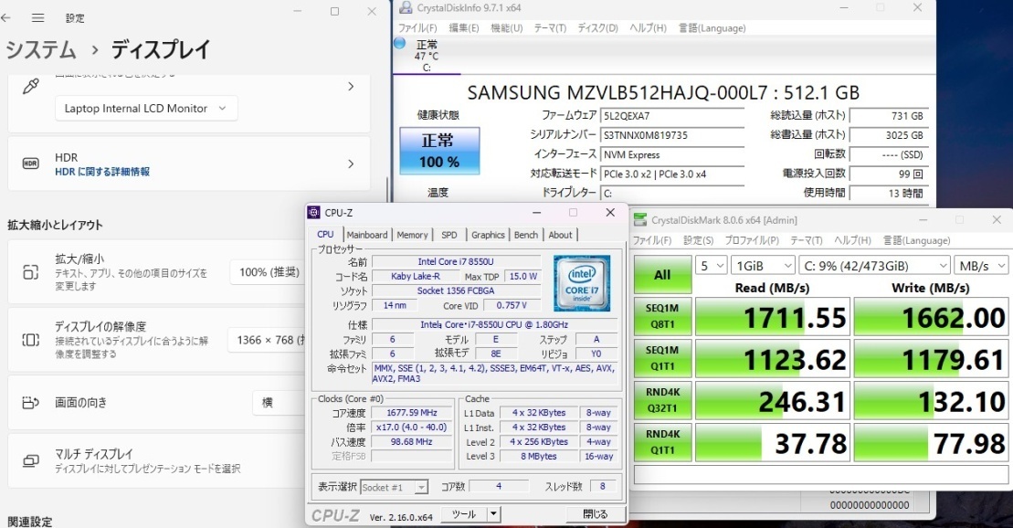1013x528 pixels.
Task: Click the CrystalDiskInfo title bar icon
Action: click(406, 7)
